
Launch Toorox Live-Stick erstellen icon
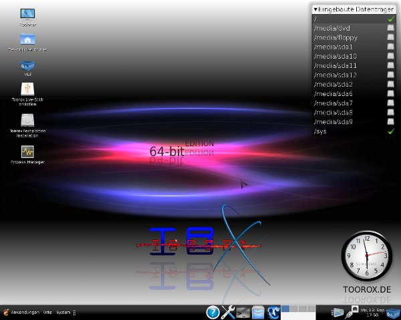tap(28, 90)
